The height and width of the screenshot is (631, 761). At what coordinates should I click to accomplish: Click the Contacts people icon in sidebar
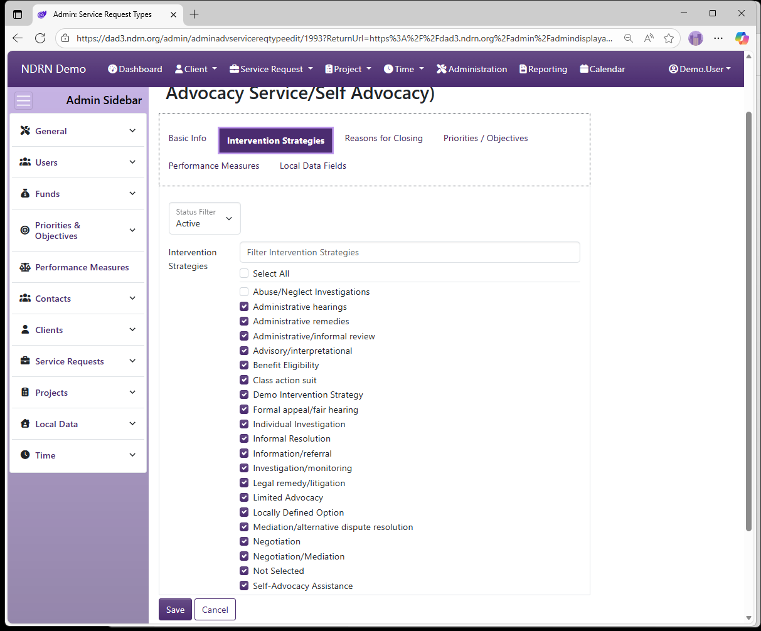tap(25, 298)
